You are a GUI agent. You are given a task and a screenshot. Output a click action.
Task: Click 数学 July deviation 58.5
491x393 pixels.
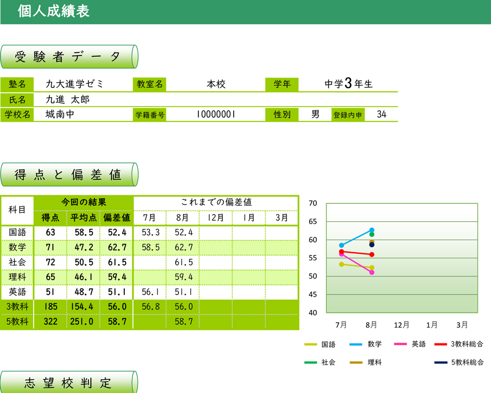[150, 247]
